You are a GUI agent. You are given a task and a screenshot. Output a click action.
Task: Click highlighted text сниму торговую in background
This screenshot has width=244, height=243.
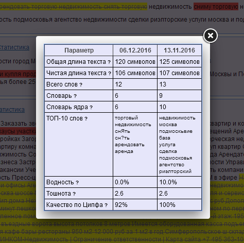point(216,7)
